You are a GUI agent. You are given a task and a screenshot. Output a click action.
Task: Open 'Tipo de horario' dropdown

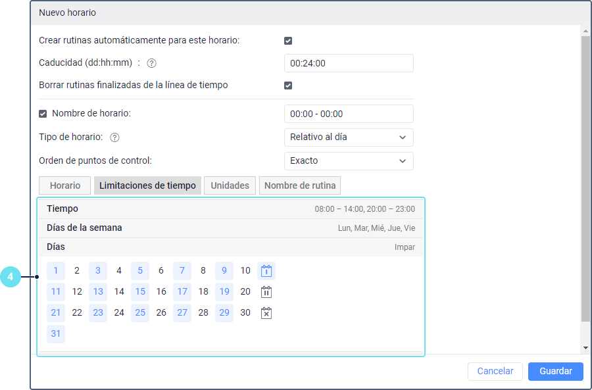point(348,137)
